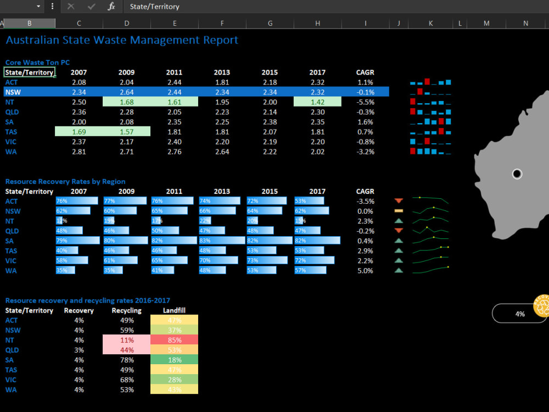Click the yellow recycling recovery icon
The height and width of the screenshot is (412, 549).
tap(541, 305)
